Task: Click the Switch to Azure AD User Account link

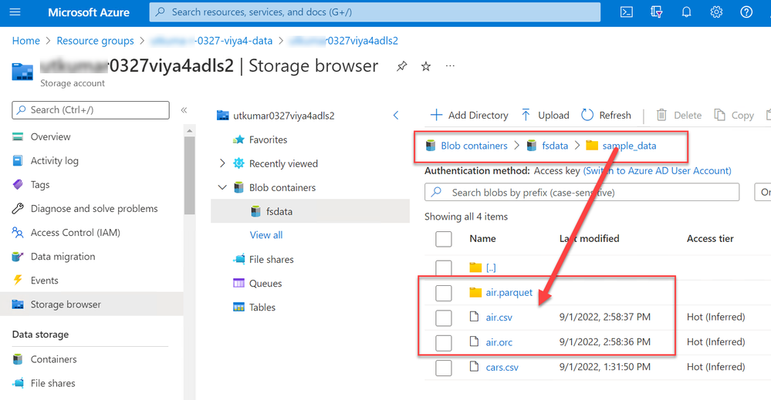Action: (x=657, y=170)
